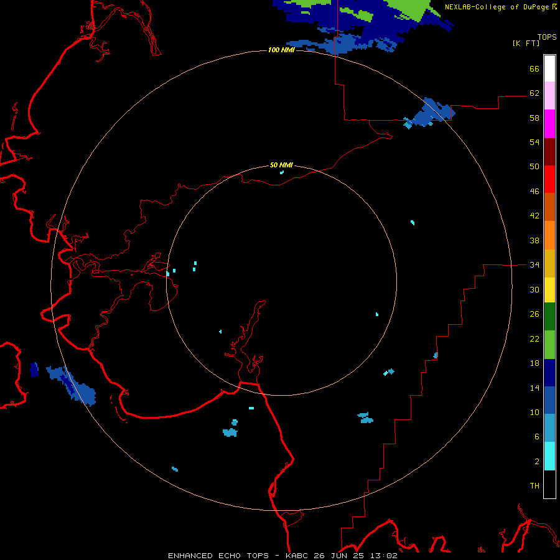
Task: Click the black TH legend swatch
Action: tap(549, 484)
